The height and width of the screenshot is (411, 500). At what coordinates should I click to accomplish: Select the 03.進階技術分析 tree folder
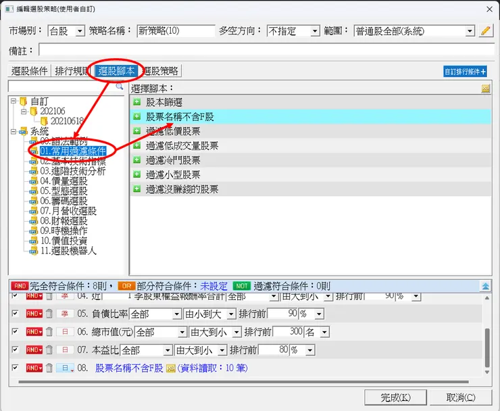click(73, 171)
